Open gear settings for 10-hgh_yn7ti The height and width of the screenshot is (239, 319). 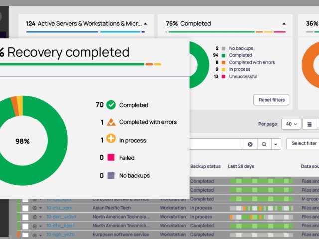[35, 235]
